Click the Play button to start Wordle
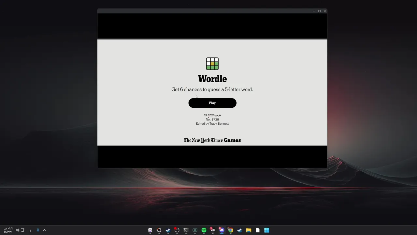 coord(212,103)
